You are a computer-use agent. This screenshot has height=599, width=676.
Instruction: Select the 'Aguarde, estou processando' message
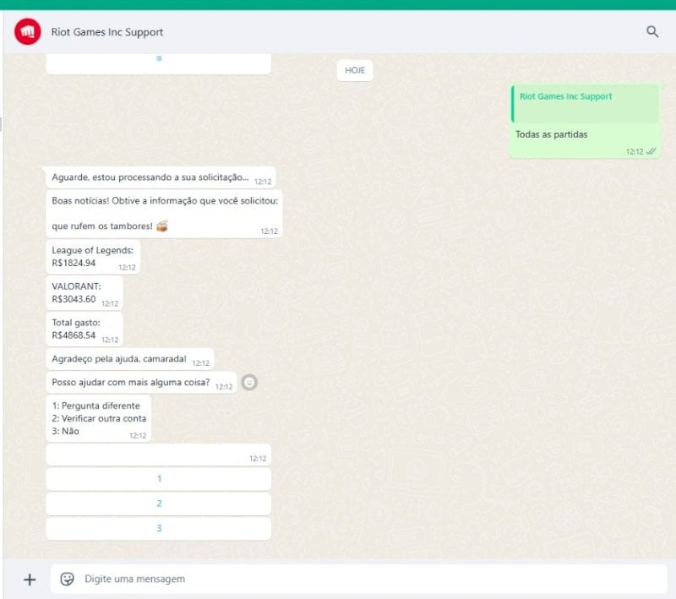click(161, 177)
